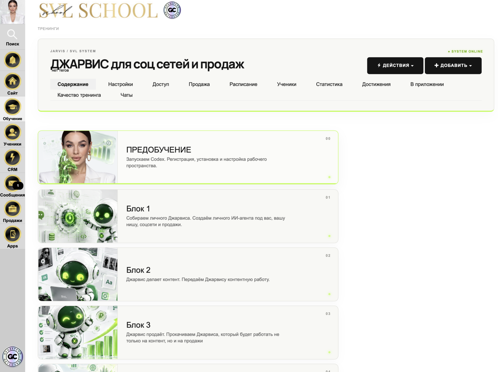Switch to the Доступ tab
This screenshot has height=372, width=498.
[x=161, y=84]
